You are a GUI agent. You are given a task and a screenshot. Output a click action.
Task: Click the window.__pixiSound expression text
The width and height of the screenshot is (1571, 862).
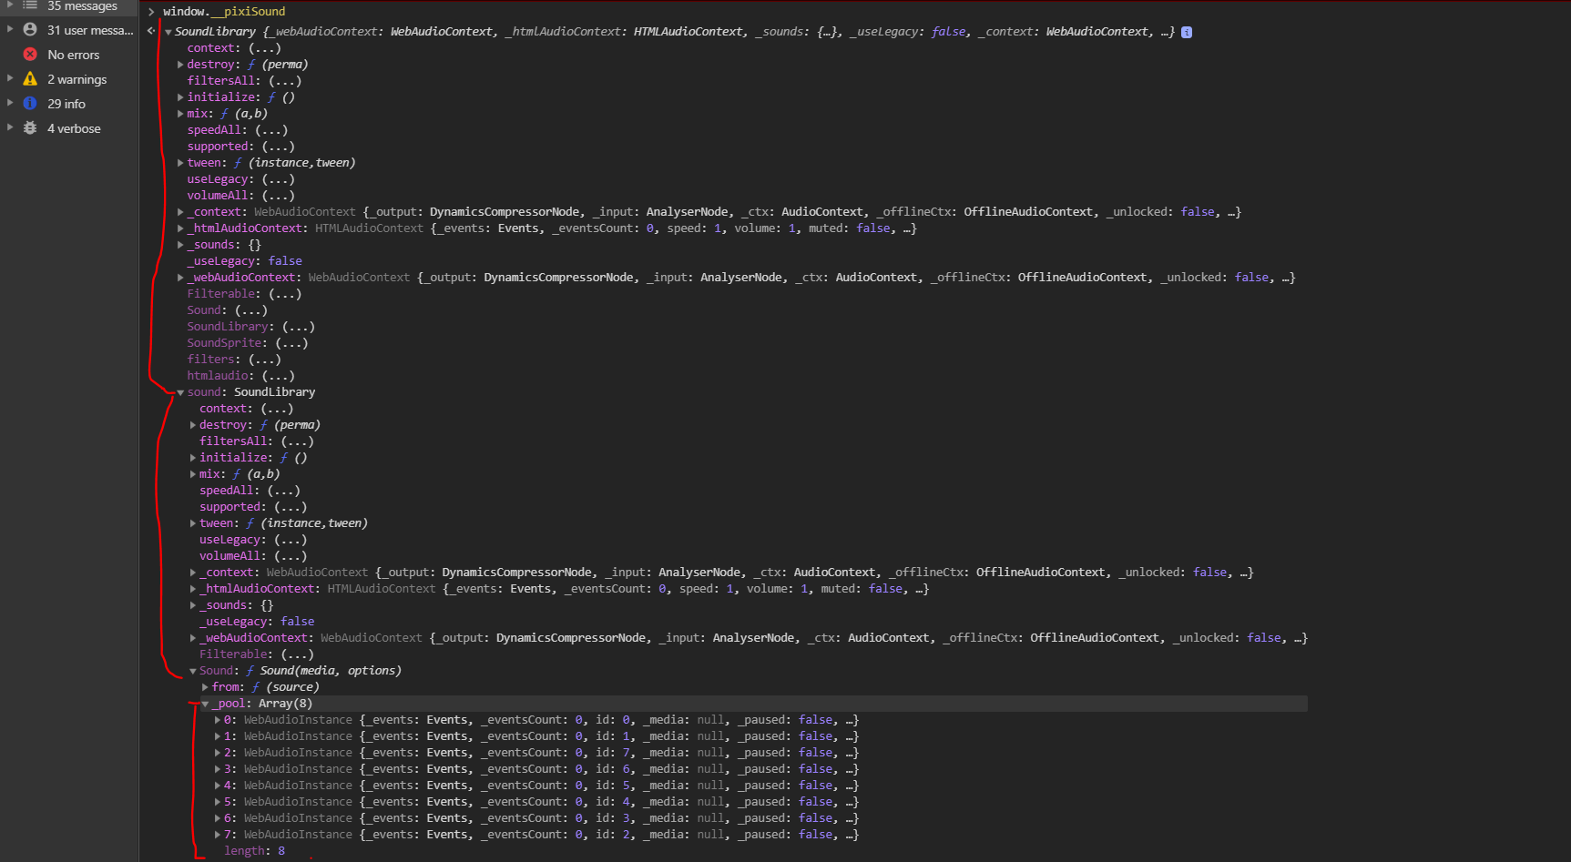click(223, 11)
